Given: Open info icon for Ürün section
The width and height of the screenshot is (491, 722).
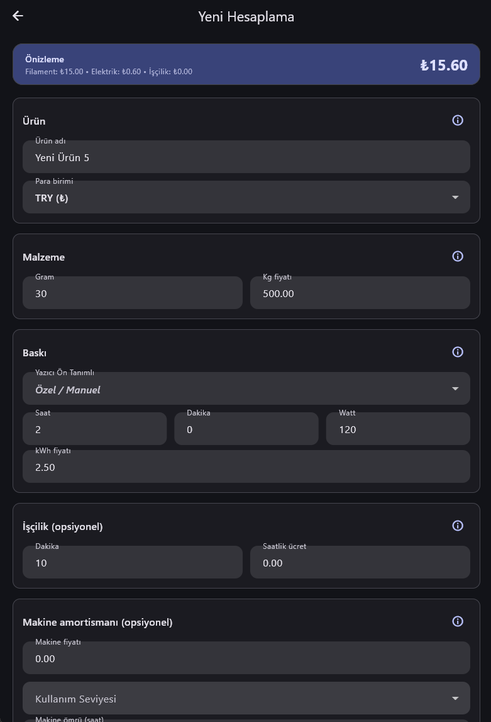Looking at the screenshot, I should coord(458,120).
